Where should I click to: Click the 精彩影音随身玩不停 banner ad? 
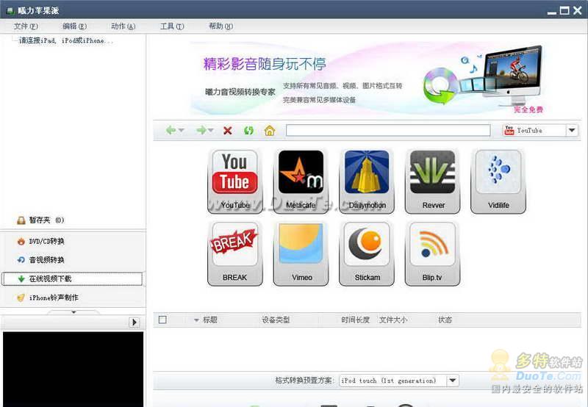click(367, 78)
